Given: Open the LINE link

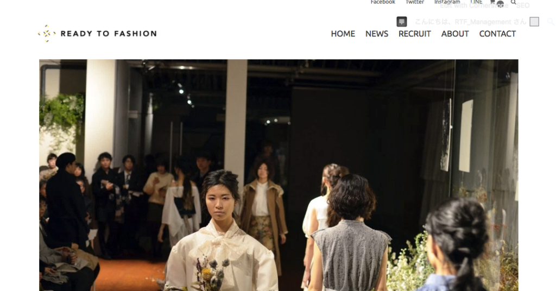Looking at the screenshot, I should (x=476, y=2).
